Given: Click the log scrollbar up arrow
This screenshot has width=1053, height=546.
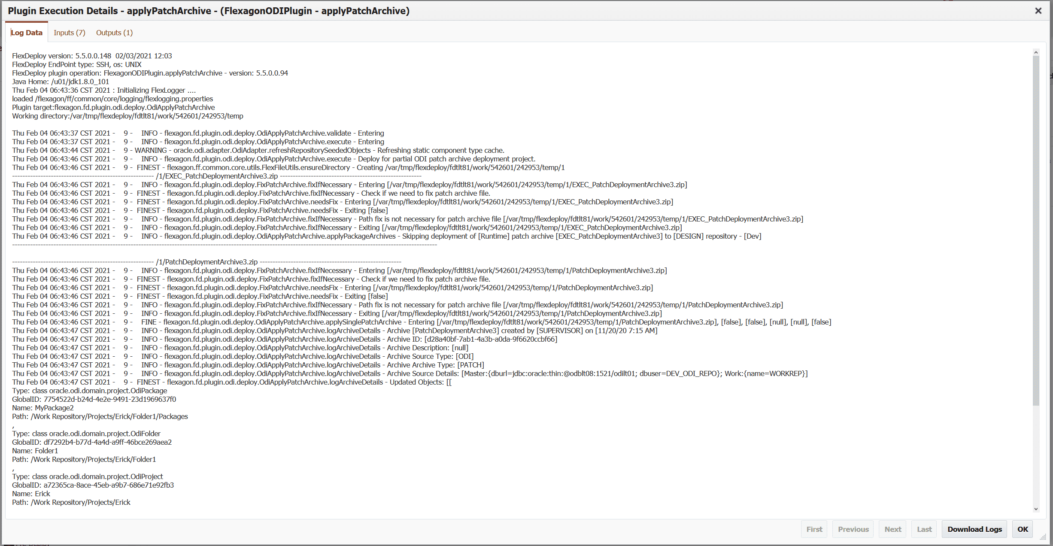Looking at the screenshot, I should 1036,52.
